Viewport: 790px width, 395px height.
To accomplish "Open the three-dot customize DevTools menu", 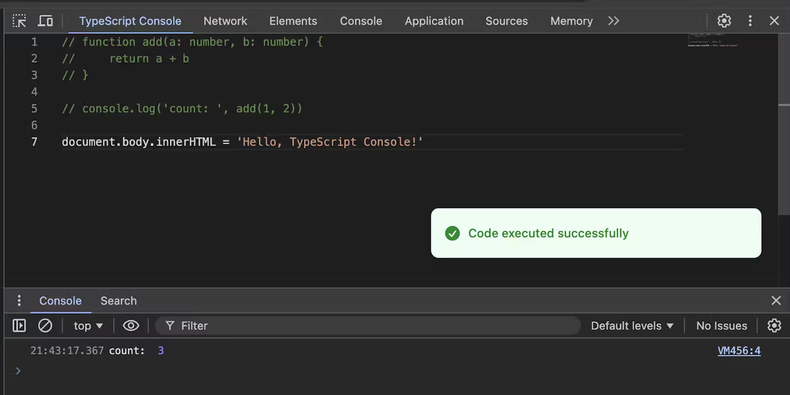I will tap(750, 21).
